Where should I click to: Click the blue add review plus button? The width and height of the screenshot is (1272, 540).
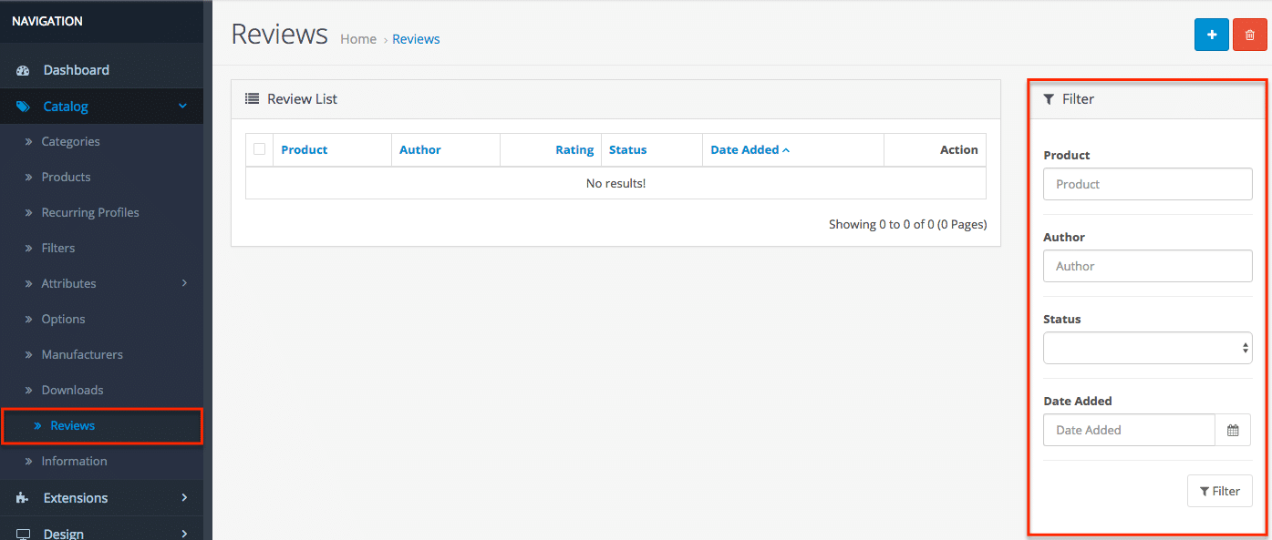1211,35
